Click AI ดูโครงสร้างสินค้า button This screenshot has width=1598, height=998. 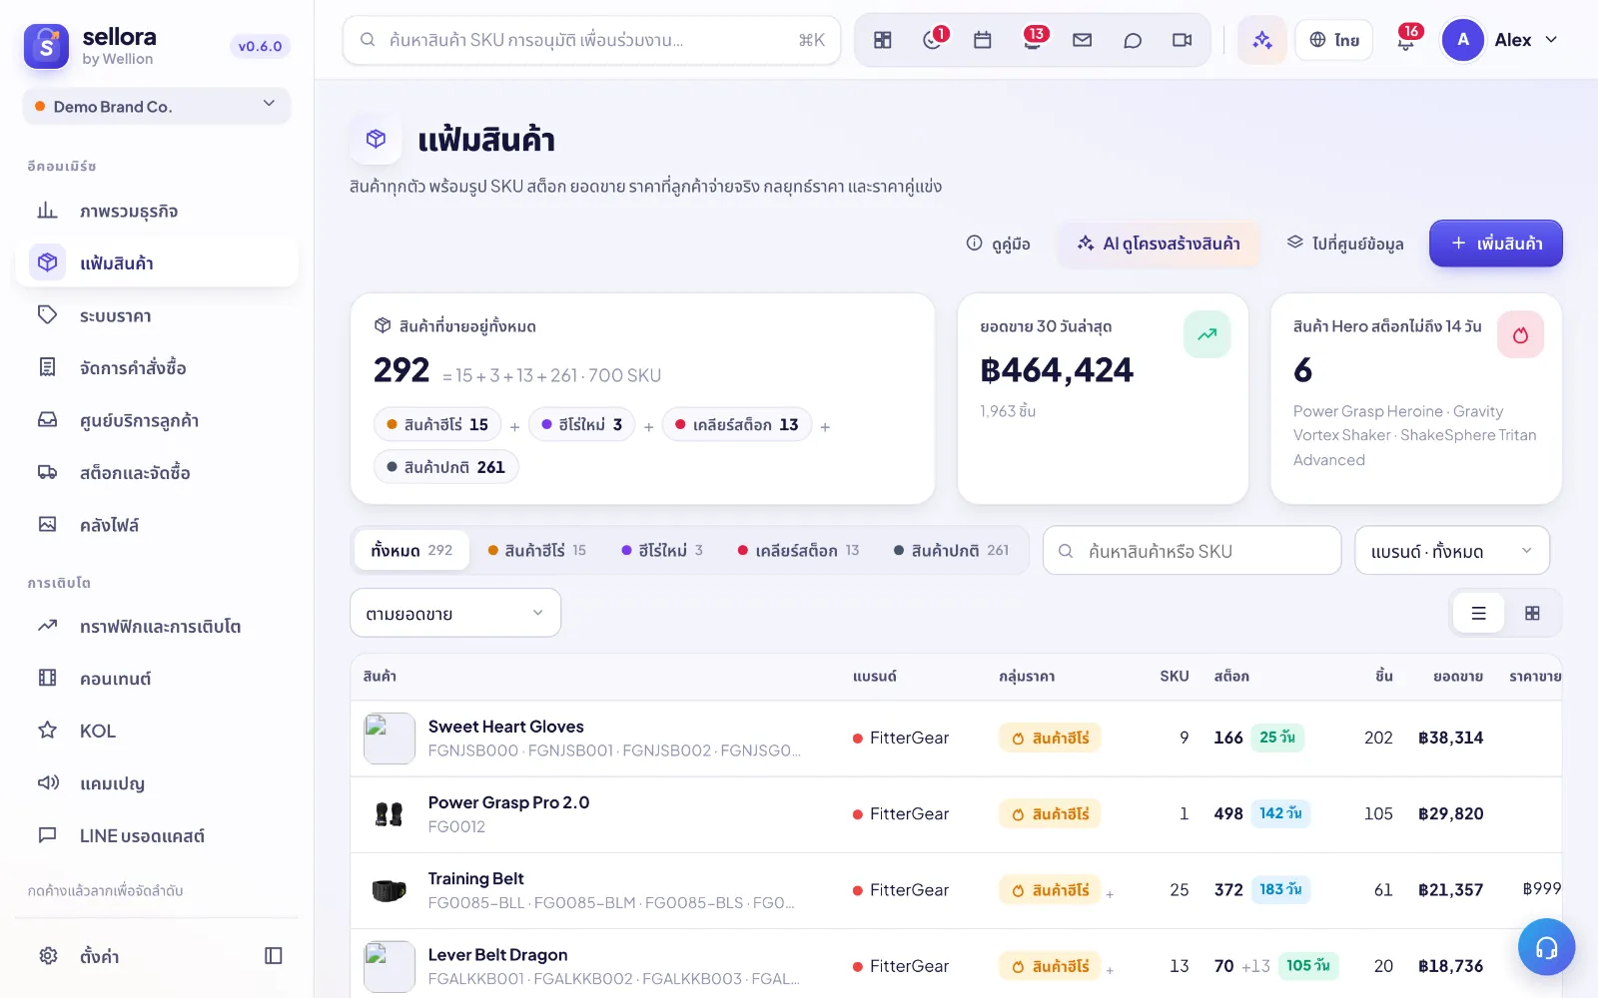1159,244
